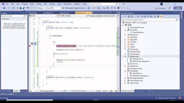Switch to the Default.aspx* tab
This screenshot has width=184, height=103.
tap(64, 13)
